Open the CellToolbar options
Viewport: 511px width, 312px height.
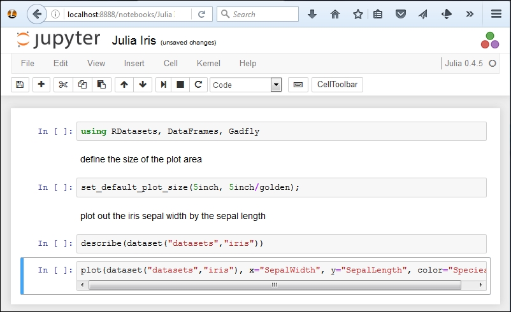337,85
